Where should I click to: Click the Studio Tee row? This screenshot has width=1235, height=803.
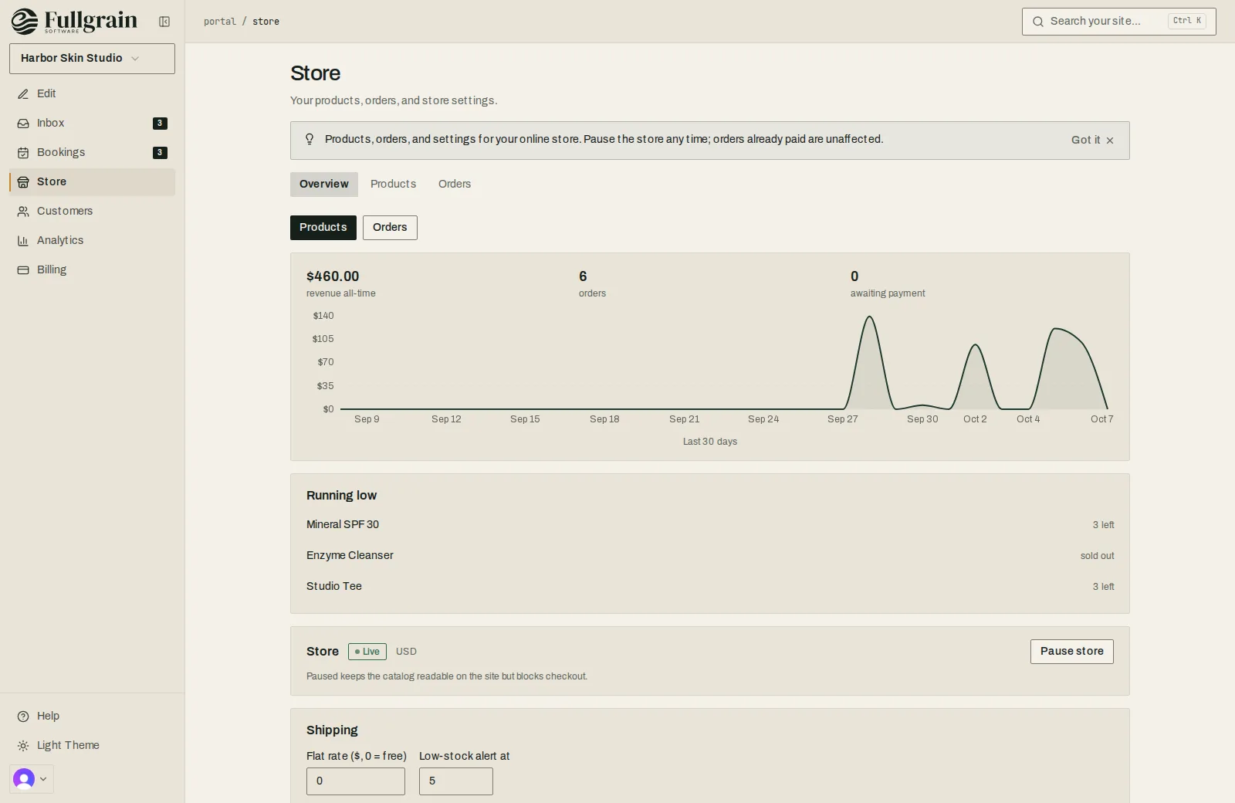pyautogui.click(x=710, y=587)
